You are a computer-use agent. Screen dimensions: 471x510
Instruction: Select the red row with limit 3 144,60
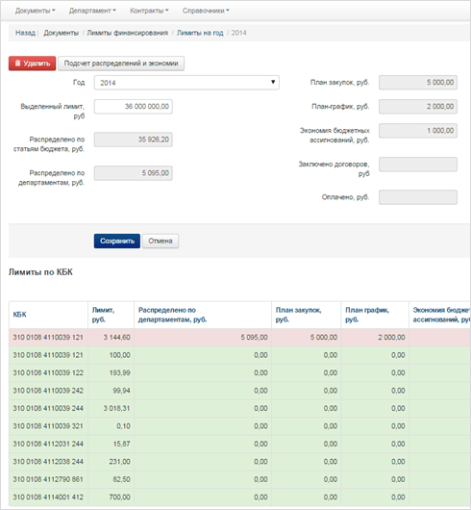pos(239,338)
